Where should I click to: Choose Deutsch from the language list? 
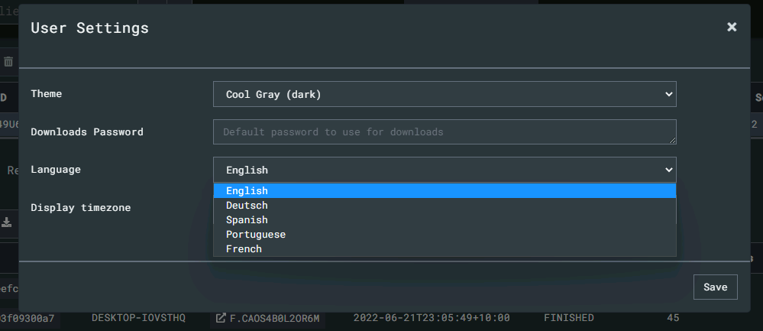[445, 206]
